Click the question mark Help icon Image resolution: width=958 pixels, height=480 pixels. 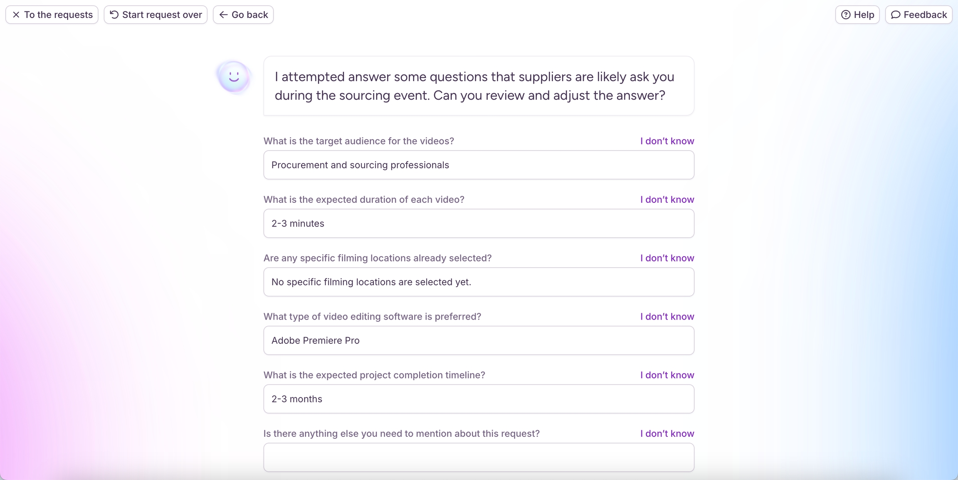tap(846, 15)
